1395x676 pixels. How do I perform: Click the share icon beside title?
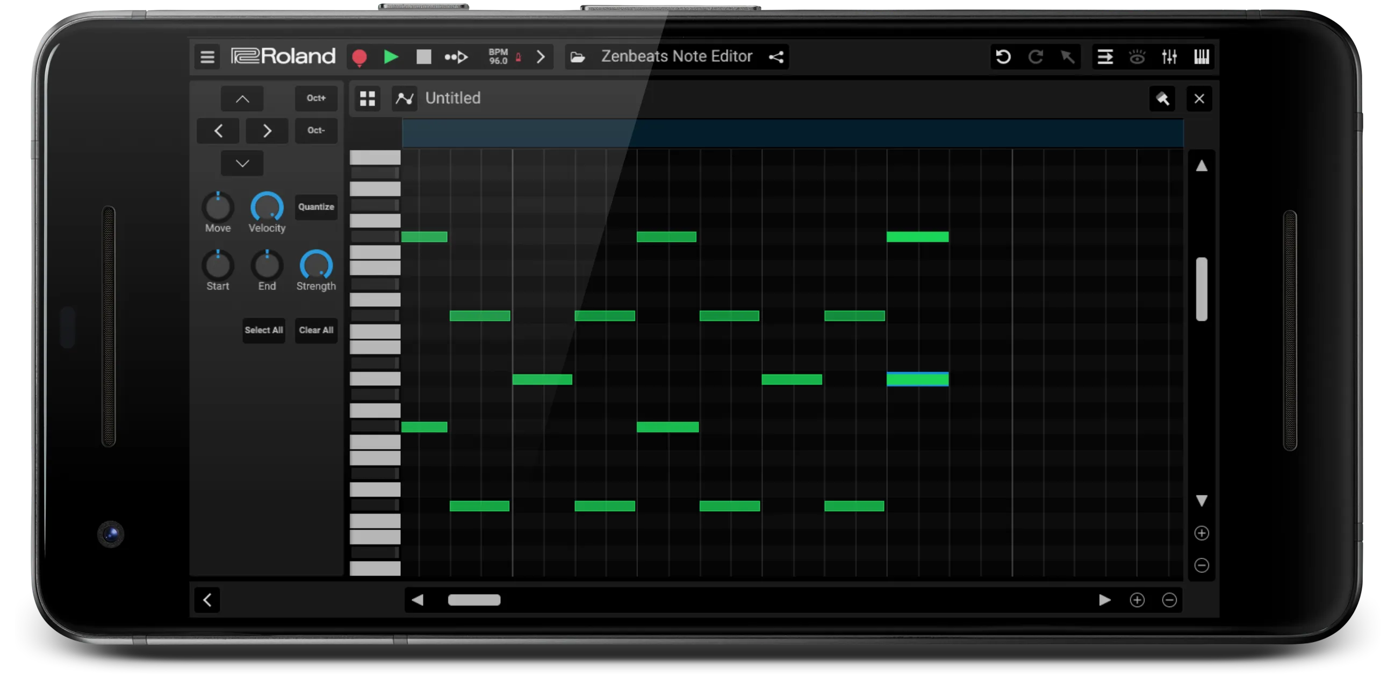point(776,57)
